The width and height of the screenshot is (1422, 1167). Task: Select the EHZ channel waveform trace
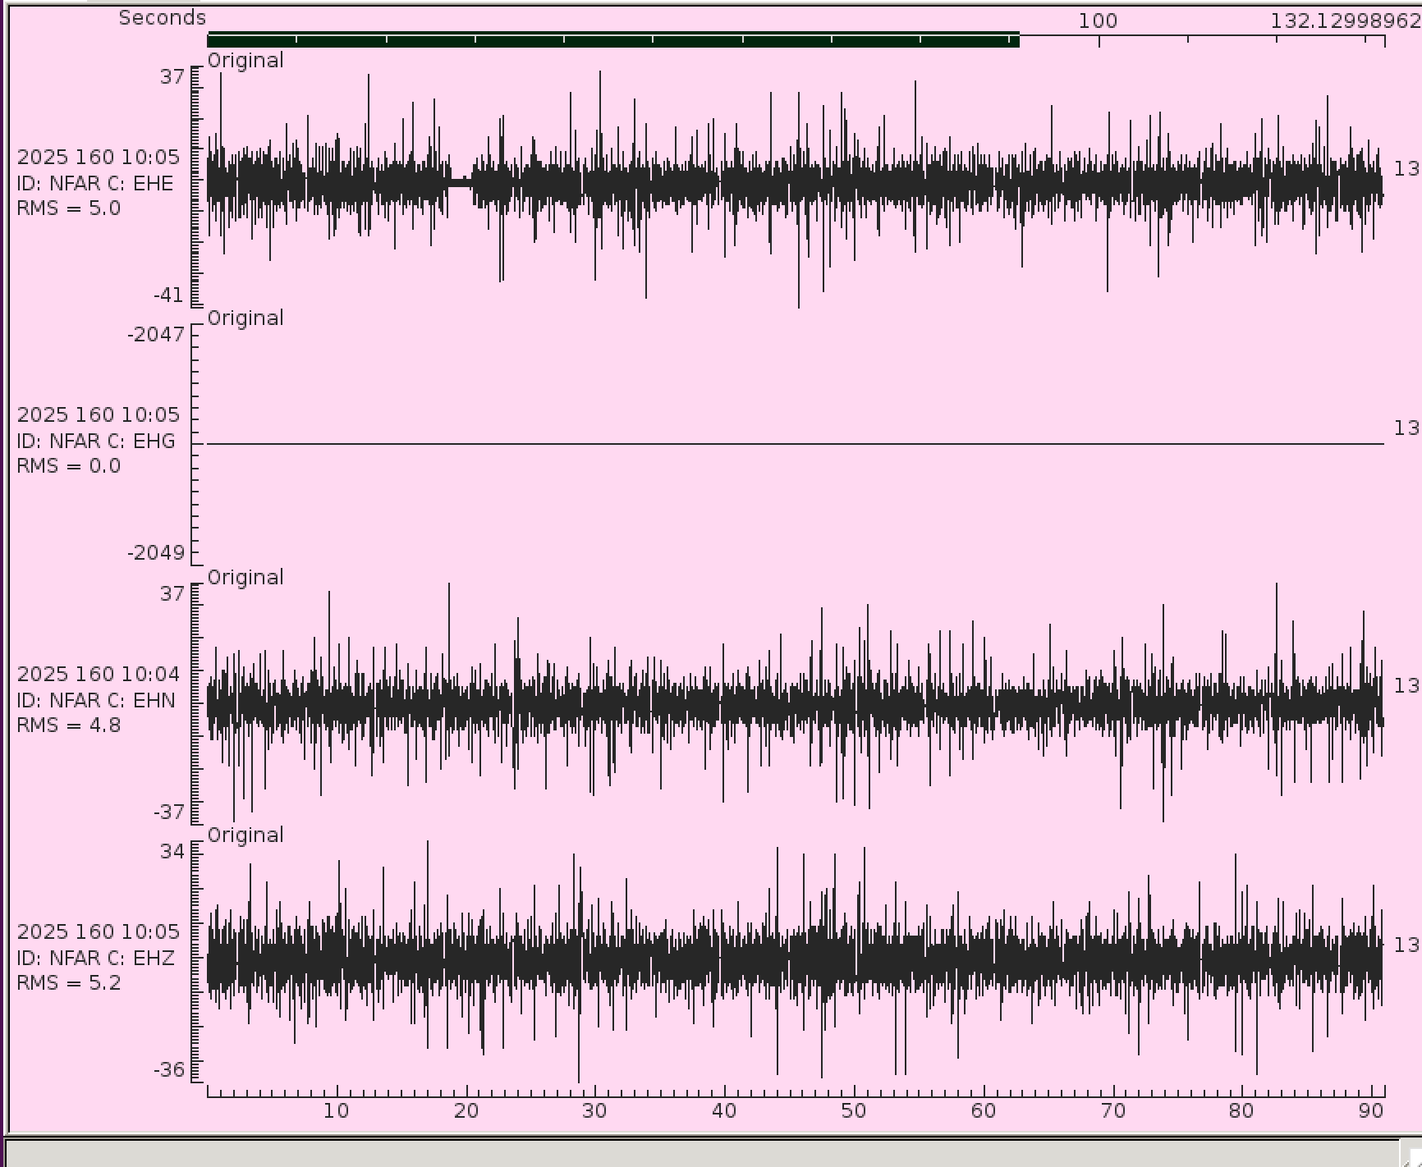pyautogui.click(x=795, y=960)
